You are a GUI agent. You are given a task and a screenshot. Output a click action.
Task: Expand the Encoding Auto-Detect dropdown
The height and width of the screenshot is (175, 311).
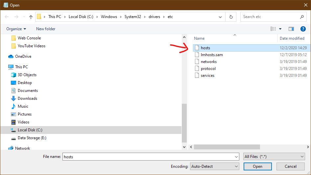coord(215,166)
